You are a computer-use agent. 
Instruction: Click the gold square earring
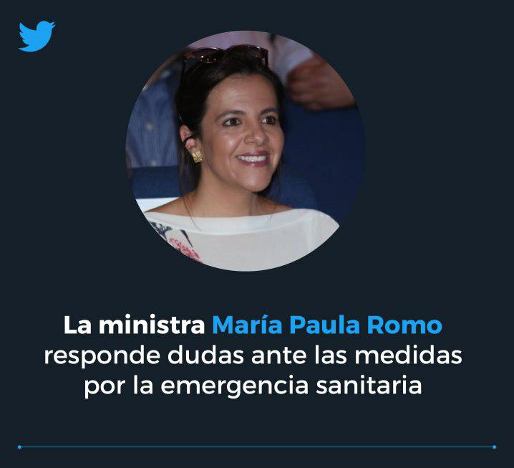coord(197,157)
